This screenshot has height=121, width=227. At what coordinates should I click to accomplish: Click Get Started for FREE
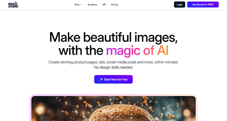(x=203, y=5)
